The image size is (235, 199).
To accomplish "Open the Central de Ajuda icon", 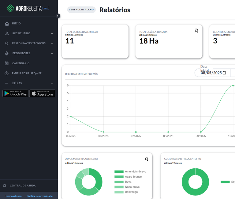I will coord(5,186).
